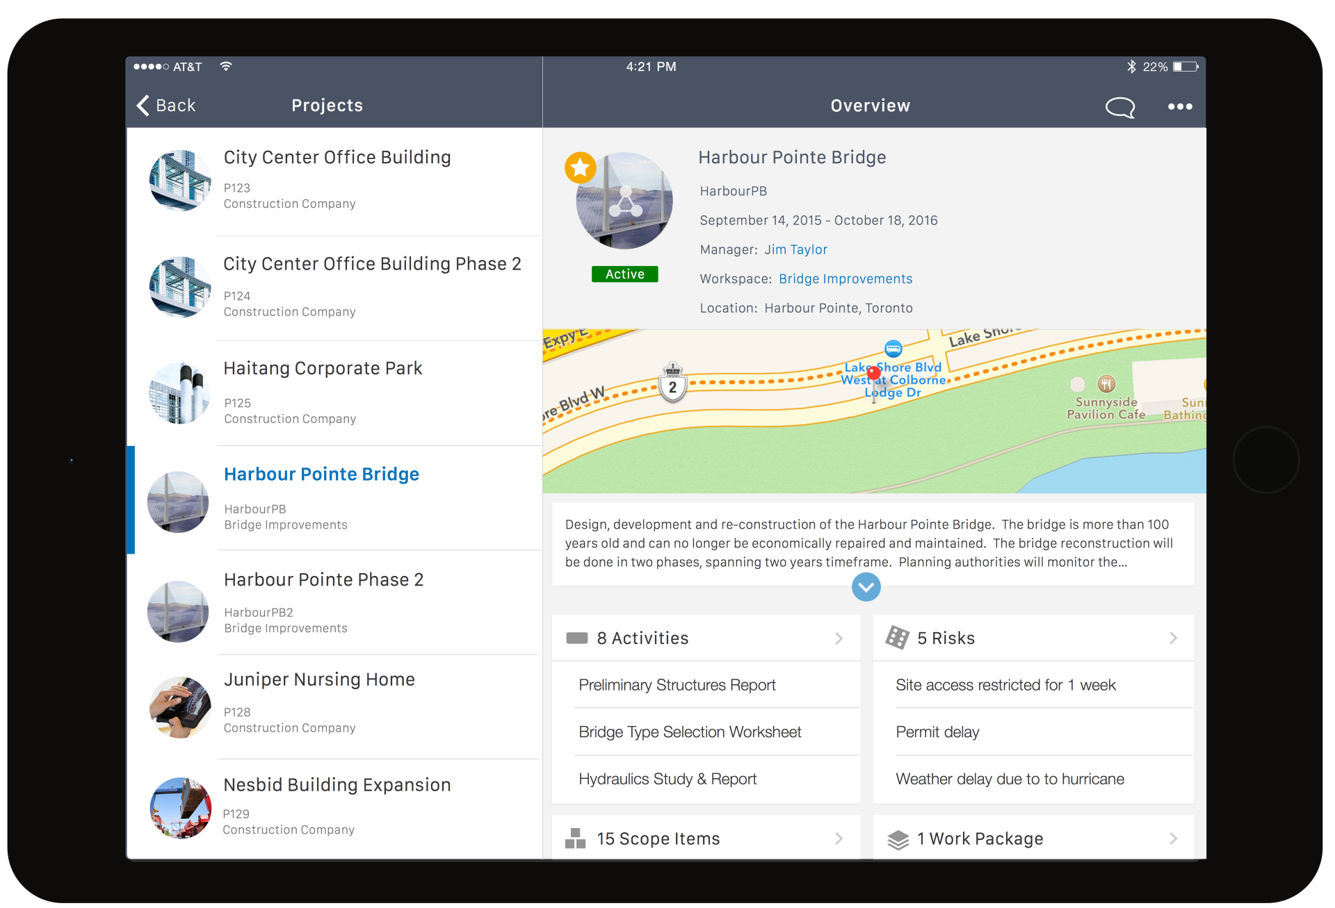Toggle the favorite star on the project

[580, 167]
